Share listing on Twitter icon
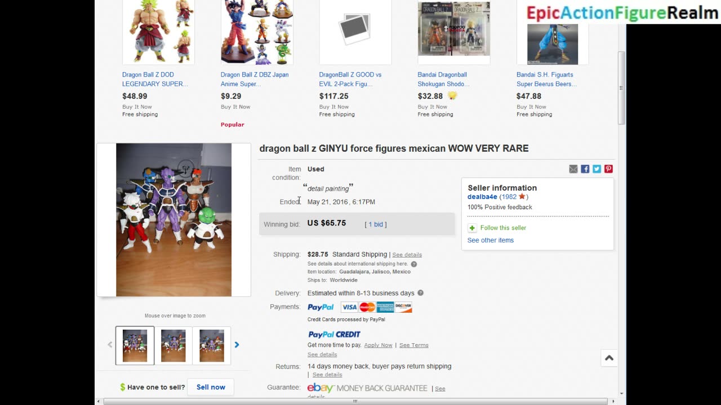Viewport: 721px width, 405px height. click(597, 169)
